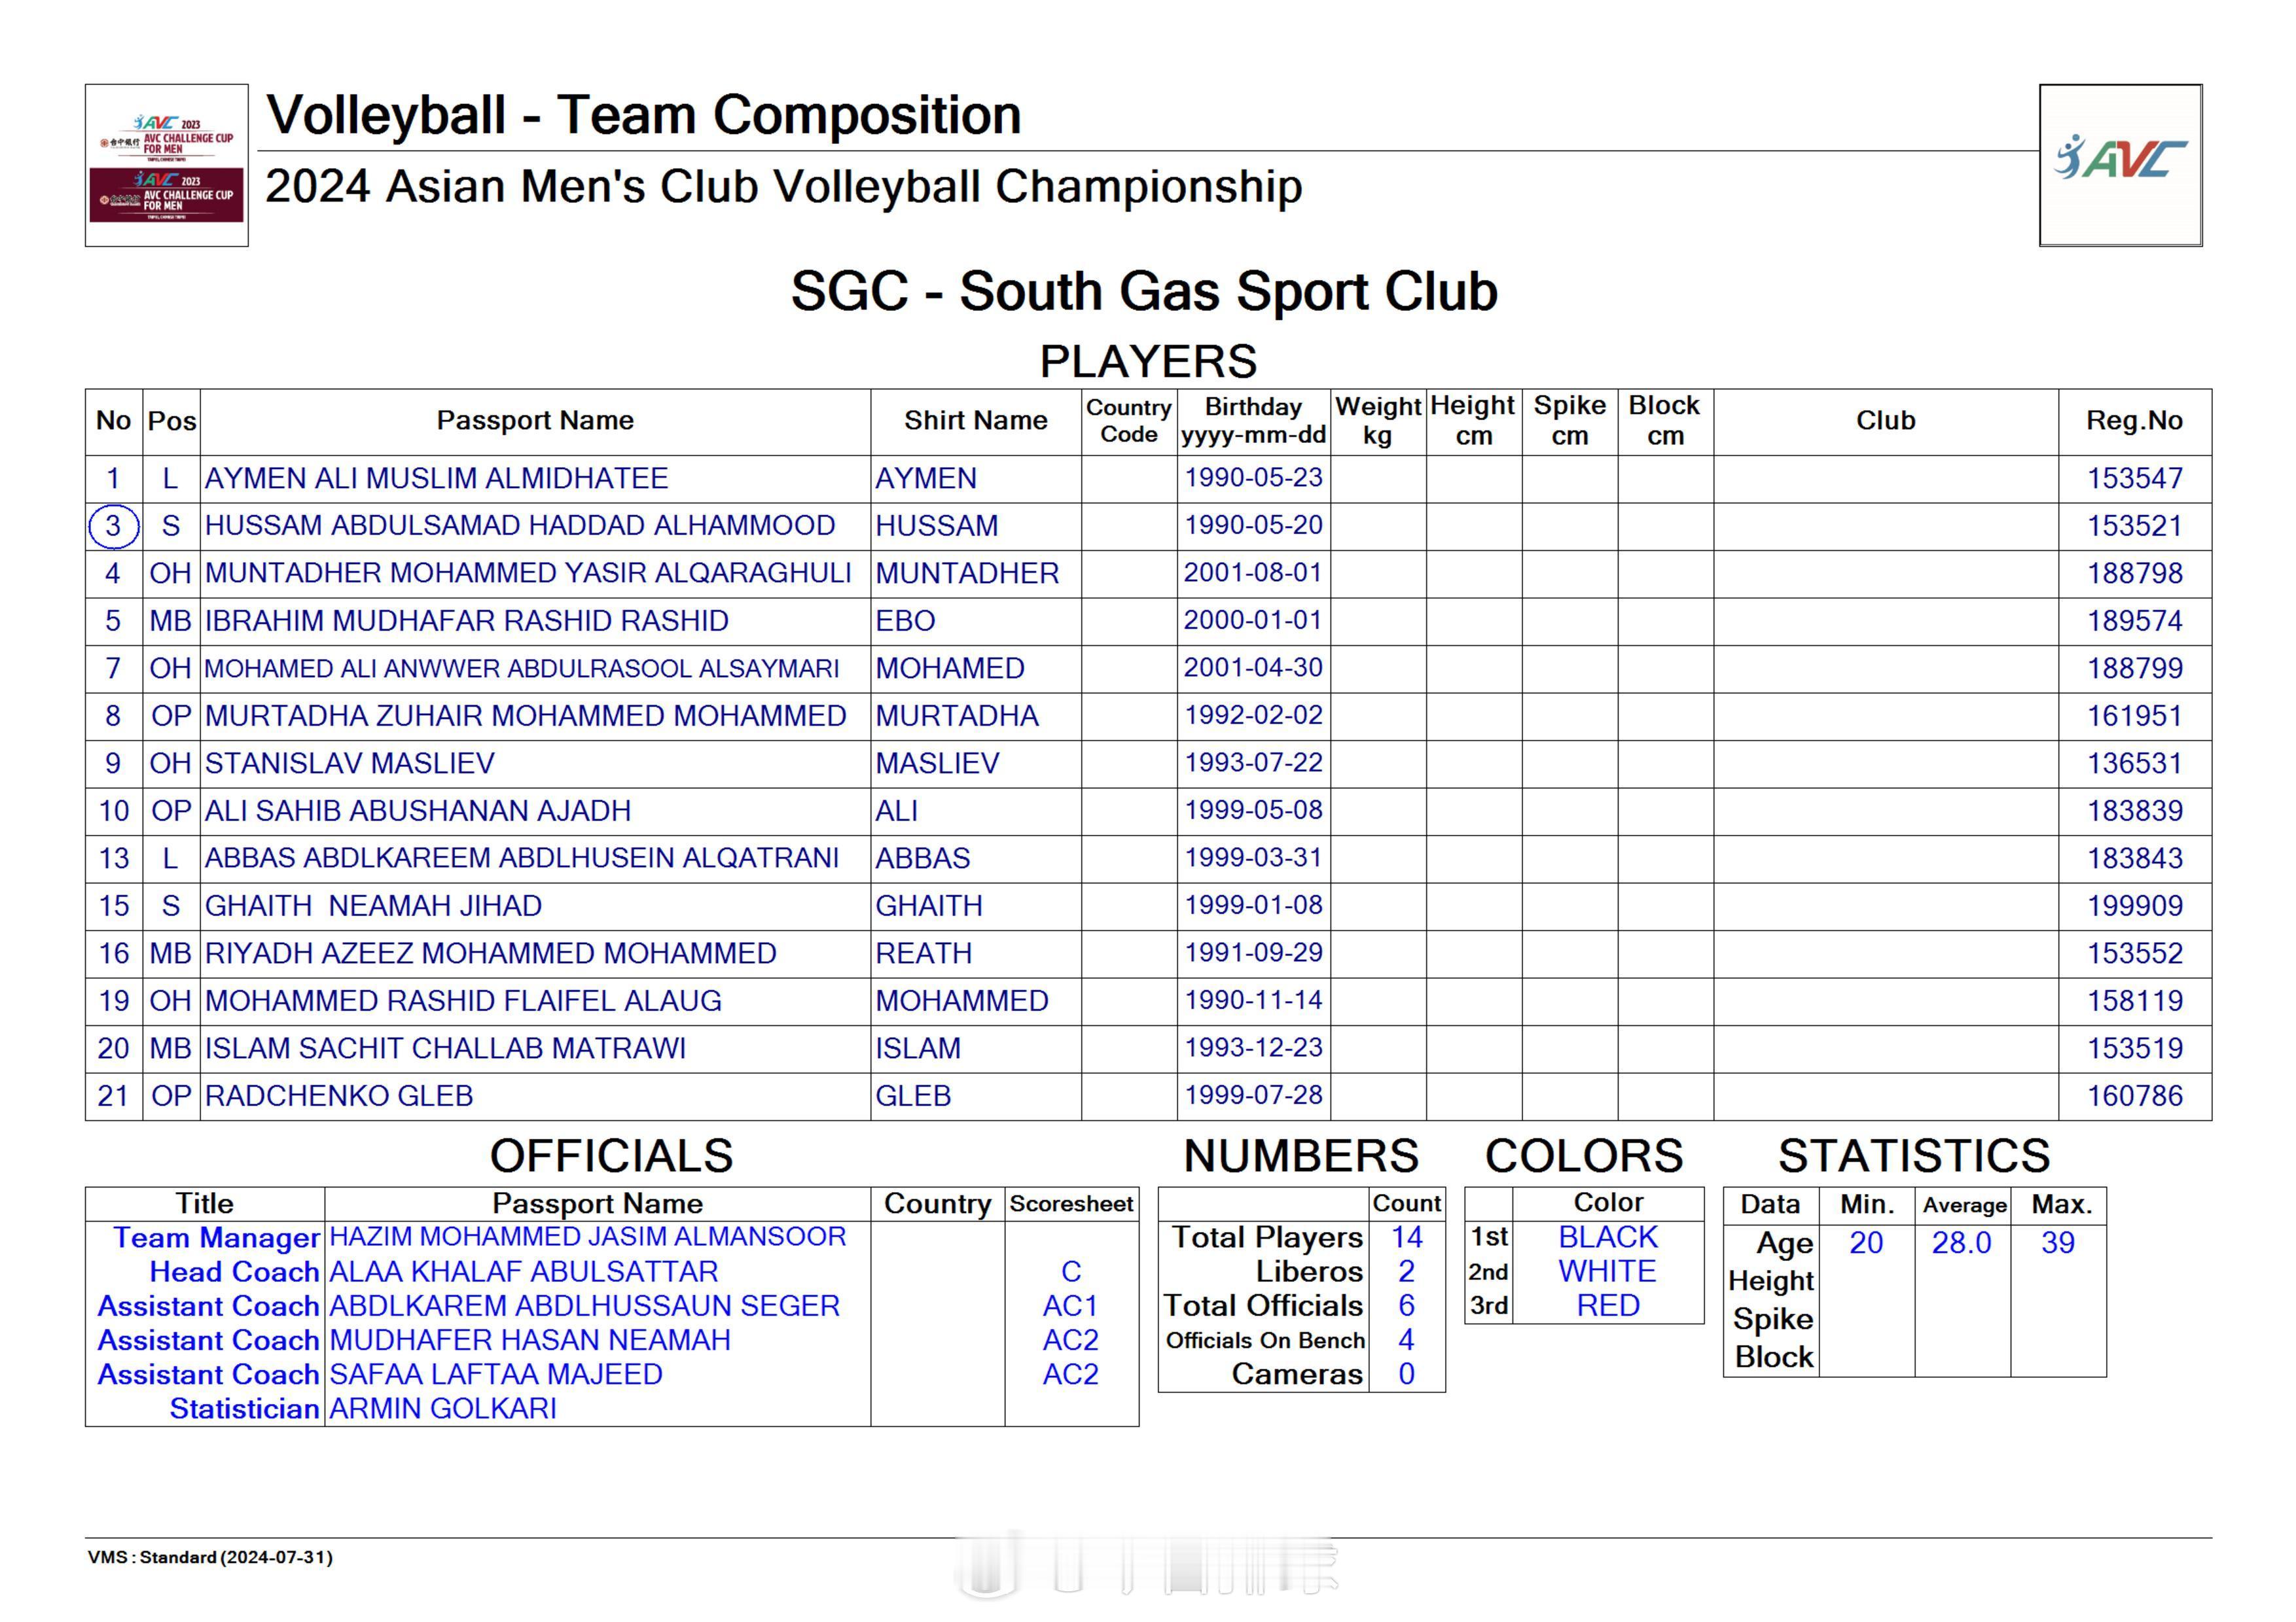The image size is (2296, 1622).
Task: Click the blurred watermark at page bottom
Action: [1147, 1564]
